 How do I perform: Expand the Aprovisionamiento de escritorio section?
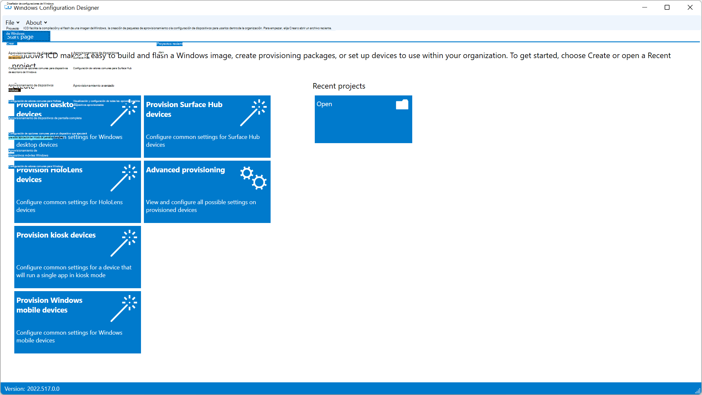[32, 55]
